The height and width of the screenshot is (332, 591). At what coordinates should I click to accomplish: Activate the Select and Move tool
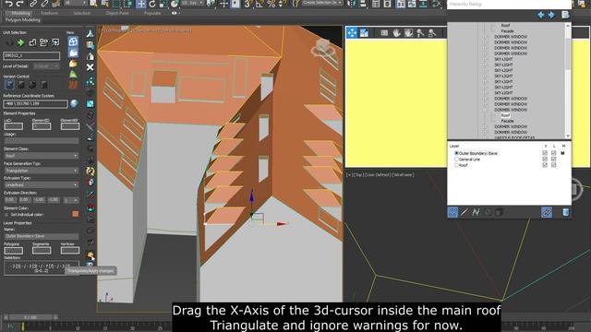pyautogui.click(x=140, y=4)
